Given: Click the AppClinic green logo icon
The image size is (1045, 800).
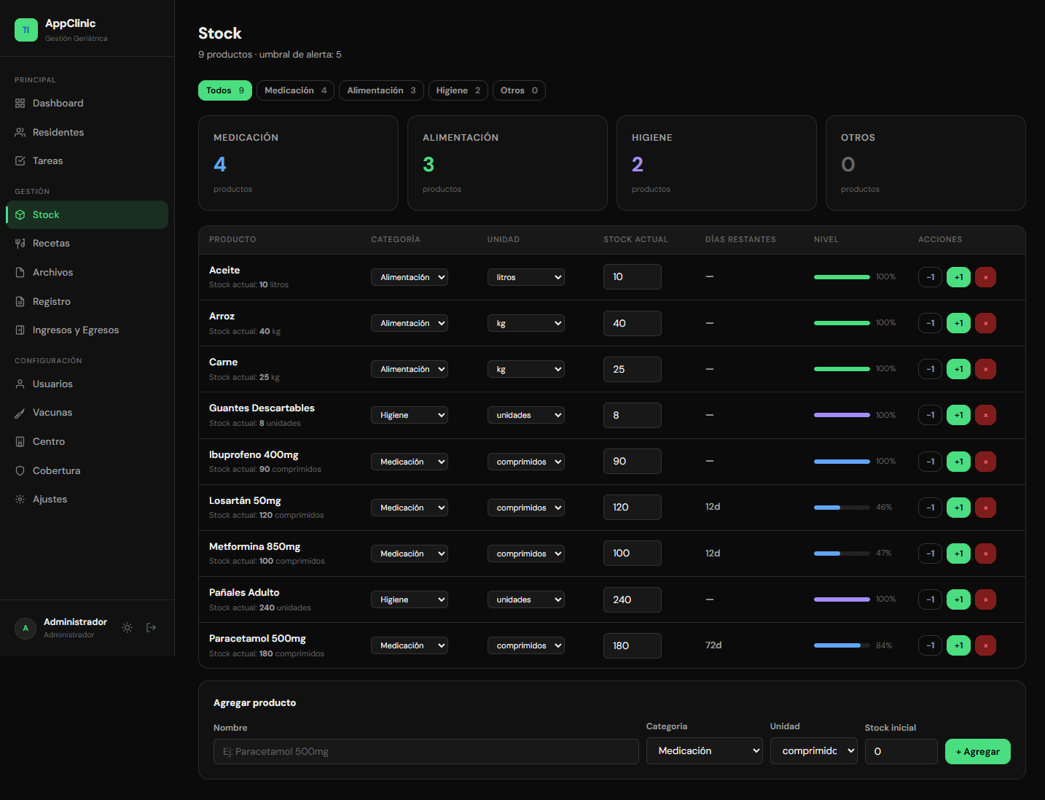Looking at the screenshot, I should (x=26, y=30).
